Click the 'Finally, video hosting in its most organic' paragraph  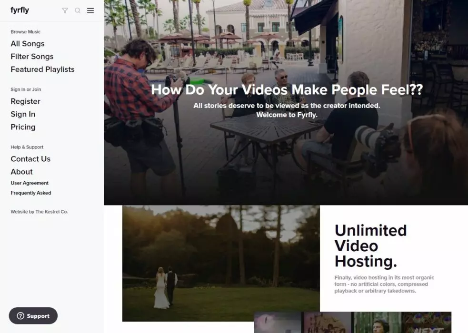click(384, 284)
